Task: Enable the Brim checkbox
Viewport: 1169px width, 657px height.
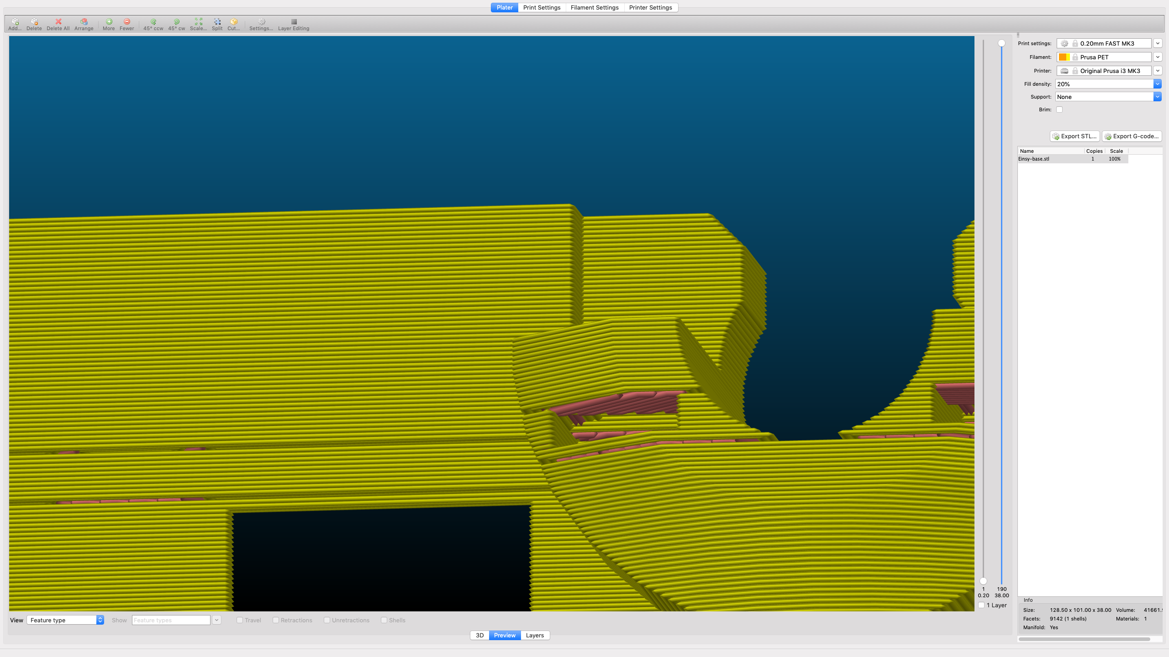Action: pos(1059,109)
